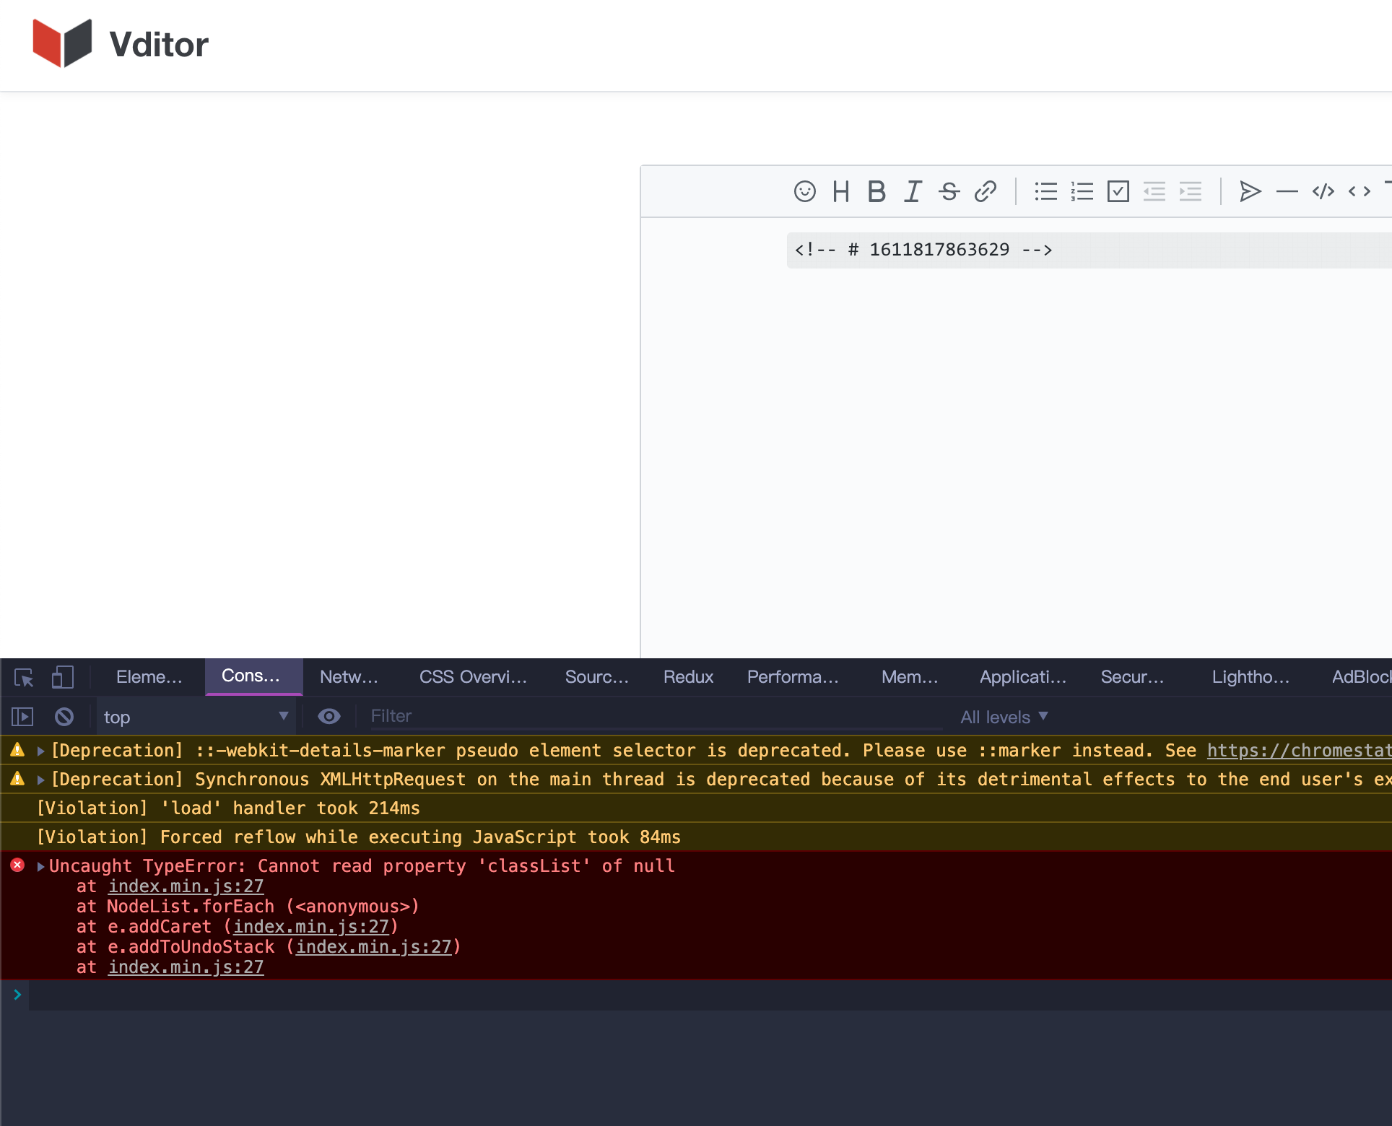Toggle italic formatting
The width and height of the screenshot is (1392, 1126).
(x=912, y=191)
